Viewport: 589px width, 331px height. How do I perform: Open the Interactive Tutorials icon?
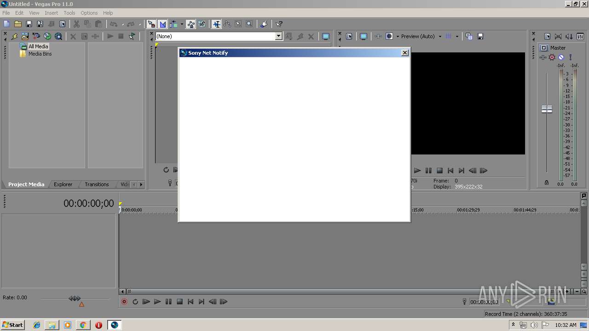264,24
